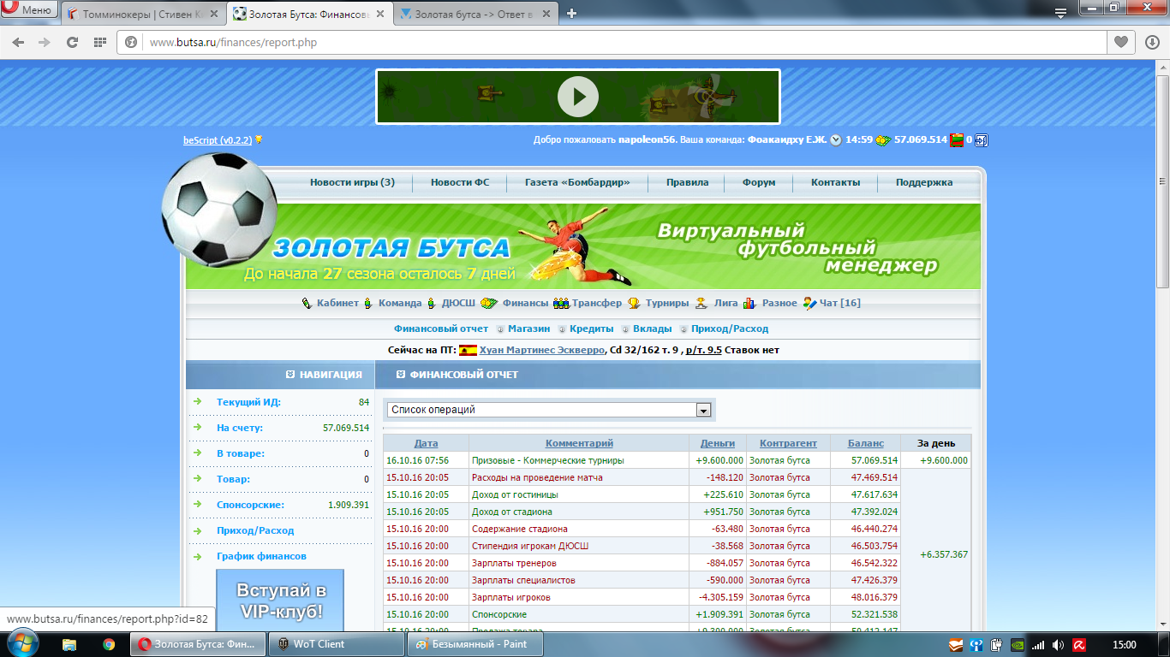The width and height of the screenshot is (1170, 657).
Task: Open the new tab plus button
Action: 572,13
